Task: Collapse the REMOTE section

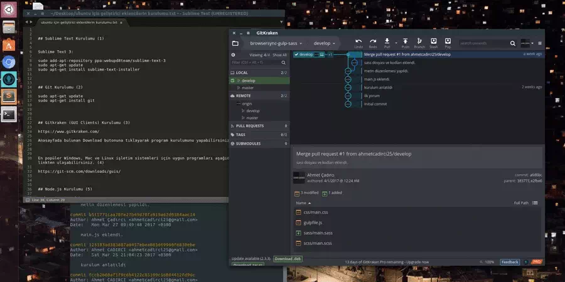Action: pos(259,96)
